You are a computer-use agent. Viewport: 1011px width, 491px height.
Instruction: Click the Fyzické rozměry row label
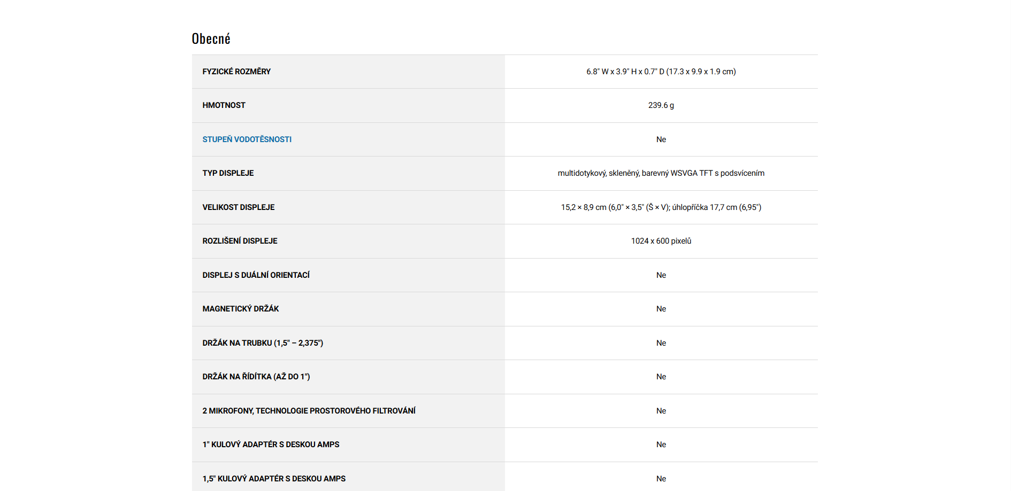[236, 72]
